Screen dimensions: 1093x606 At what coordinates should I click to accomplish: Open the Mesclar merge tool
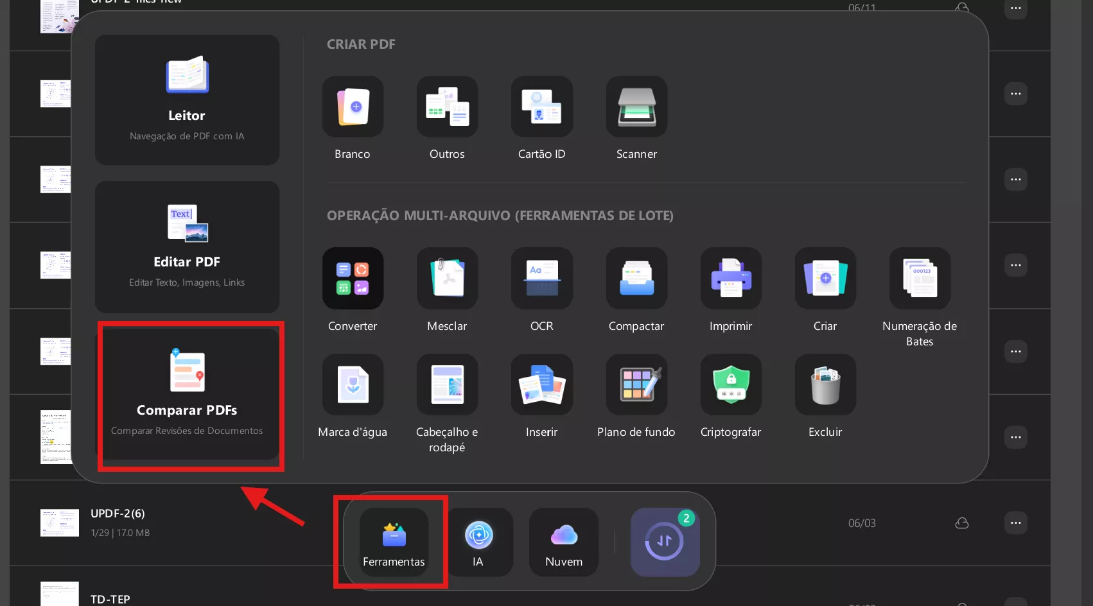447,278
